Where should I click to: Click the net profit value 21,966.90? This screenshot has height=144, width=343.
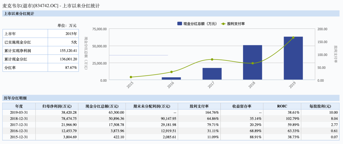[x=69, y=125]
